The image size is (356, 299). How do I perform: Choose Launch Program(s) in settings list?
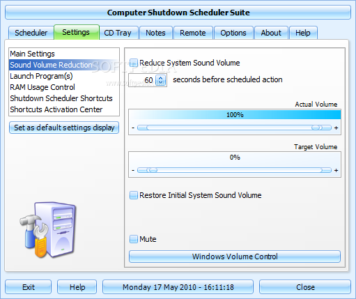click(x=64, y=76)
